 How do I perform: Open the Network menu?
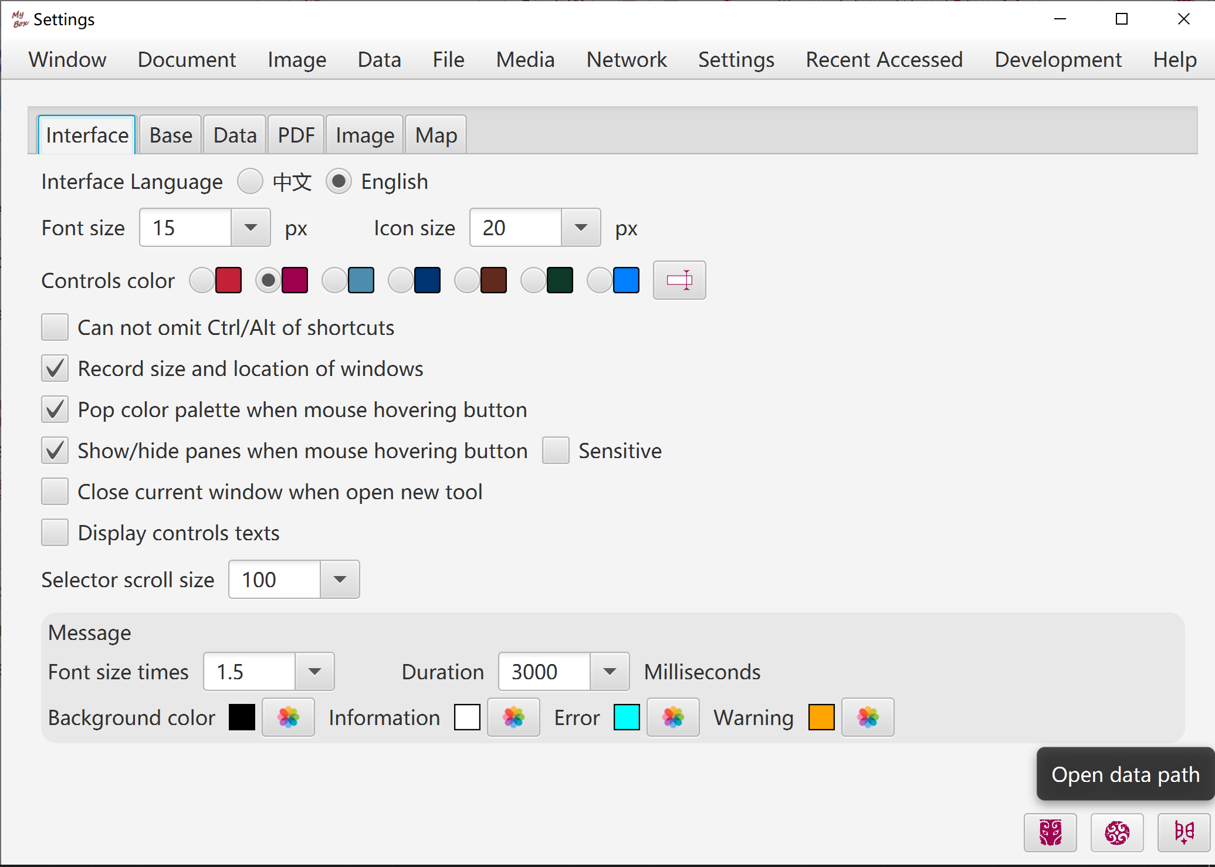click(626, 60)
